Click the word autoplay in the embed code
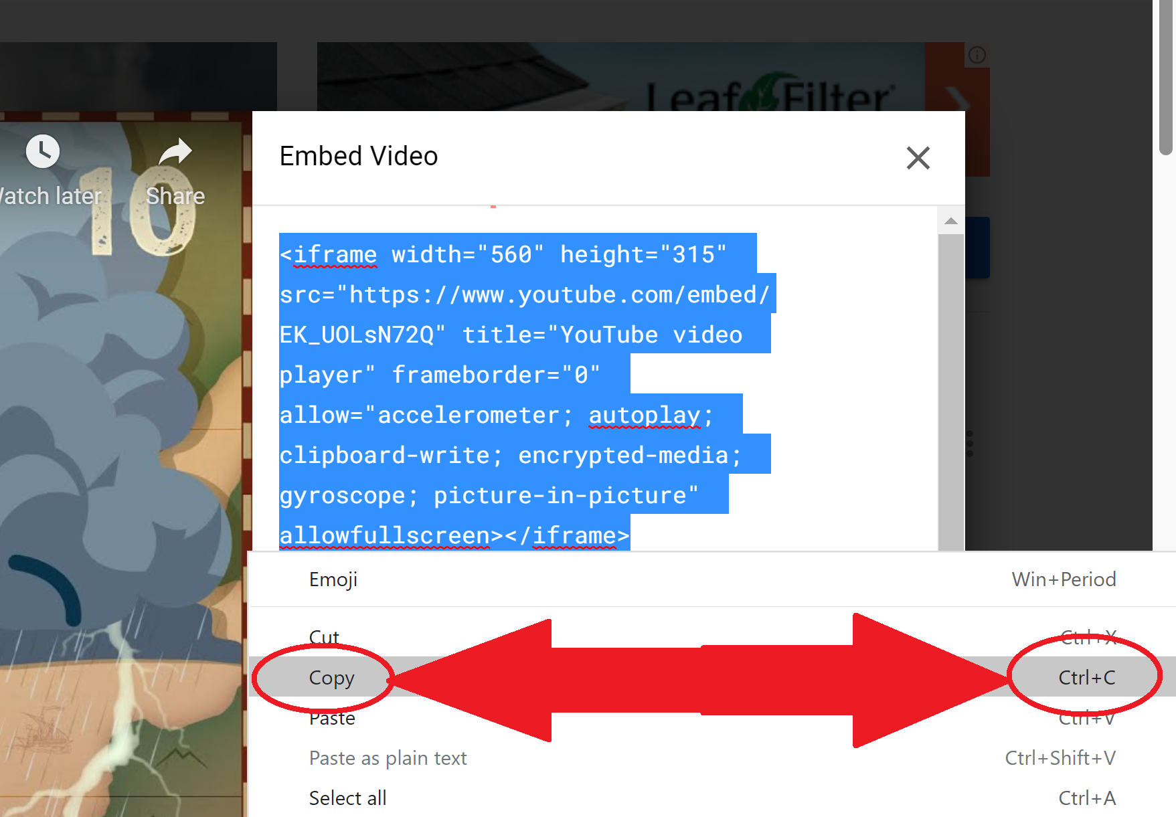This screenshot has width=1176, height=817. 645,416
